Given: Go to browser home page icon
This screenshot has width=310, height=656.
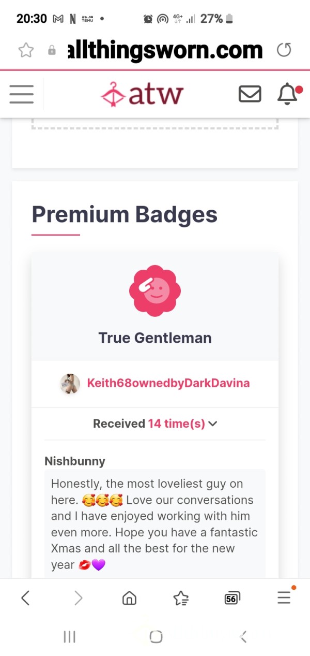Looking at the screenshot, I should pyautogui.click(x=129, y=599).
